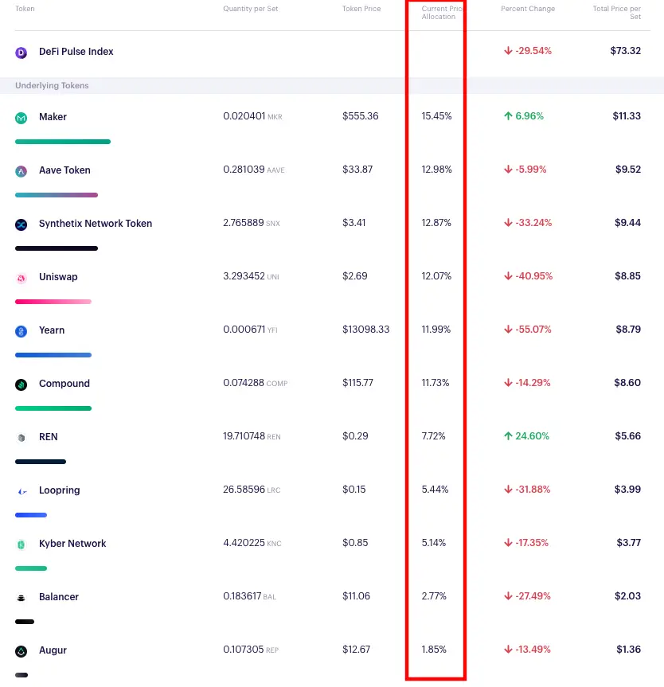Select the -13.49% Augur change
The height and width of the screenshot is (687, 664).
533,650
